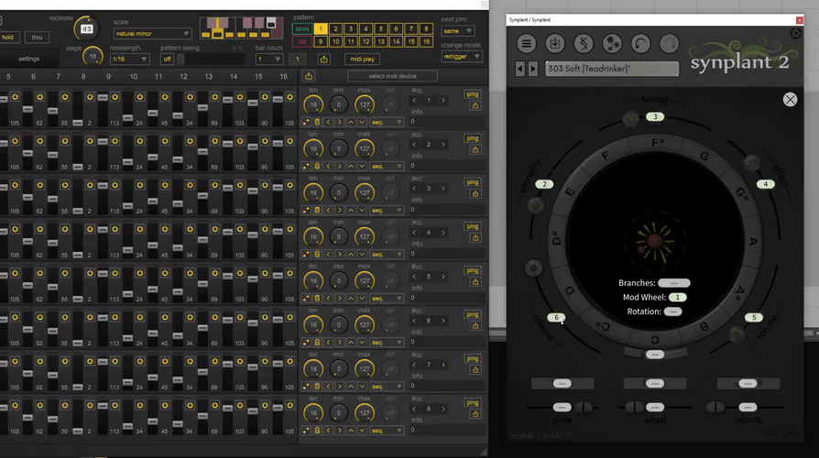The width and height of the screenshot is (819, 458).
Task: Open next ptrn dropdown showing same
Action: (x=458, y=31)
